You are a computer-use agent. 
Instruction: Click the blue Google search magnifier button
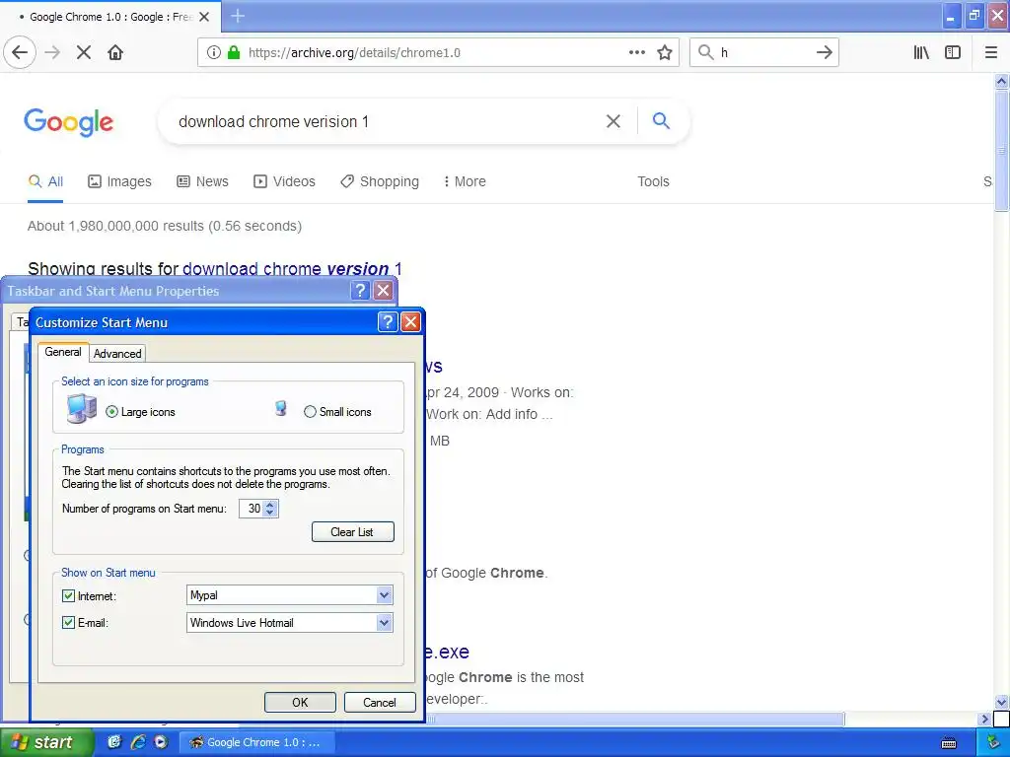point(661,120)
